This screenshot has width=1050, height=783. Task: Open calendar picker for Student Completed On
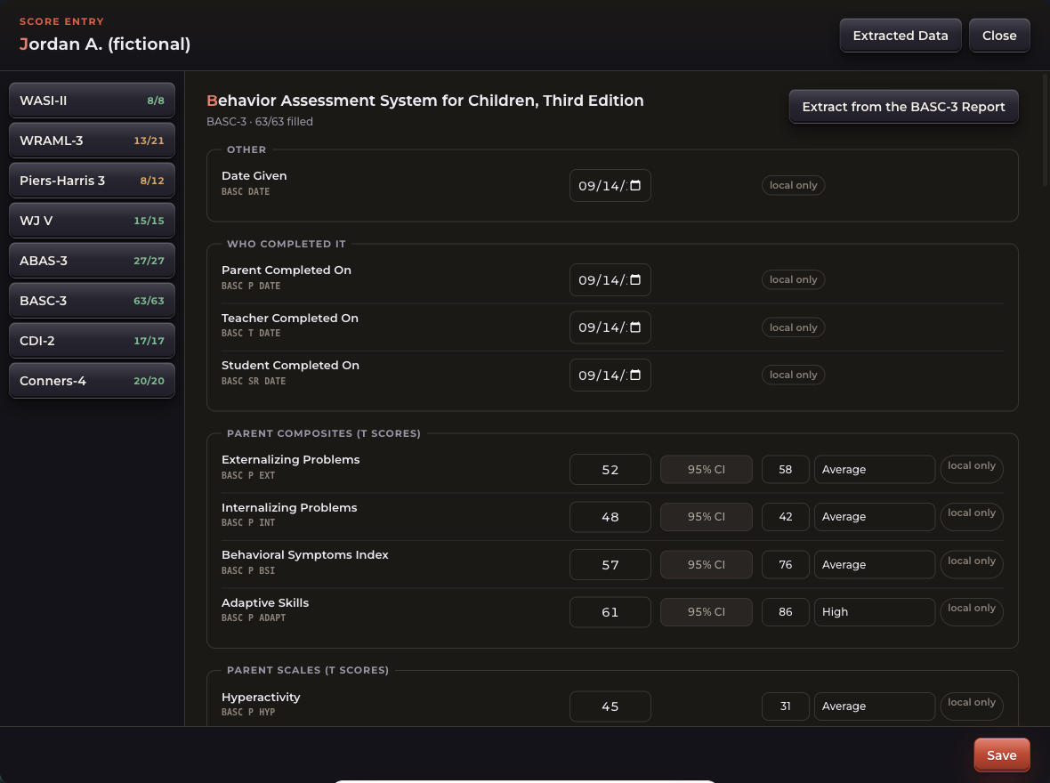click(x=635, y=375)
